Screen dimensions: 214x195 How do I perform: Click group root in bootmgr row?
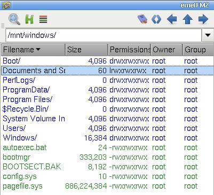(191, 157)
